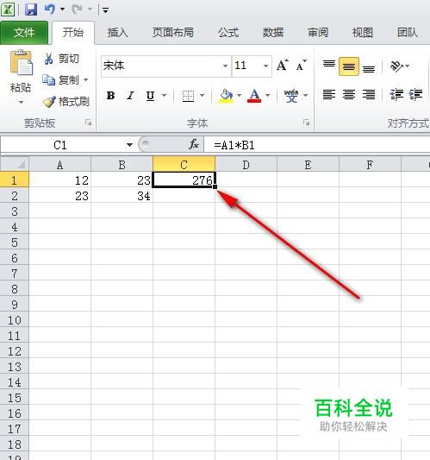The width and height of the screenshot is (430, 460).
Task: Select cell A1 containing 12
Action: pos(60,180)
